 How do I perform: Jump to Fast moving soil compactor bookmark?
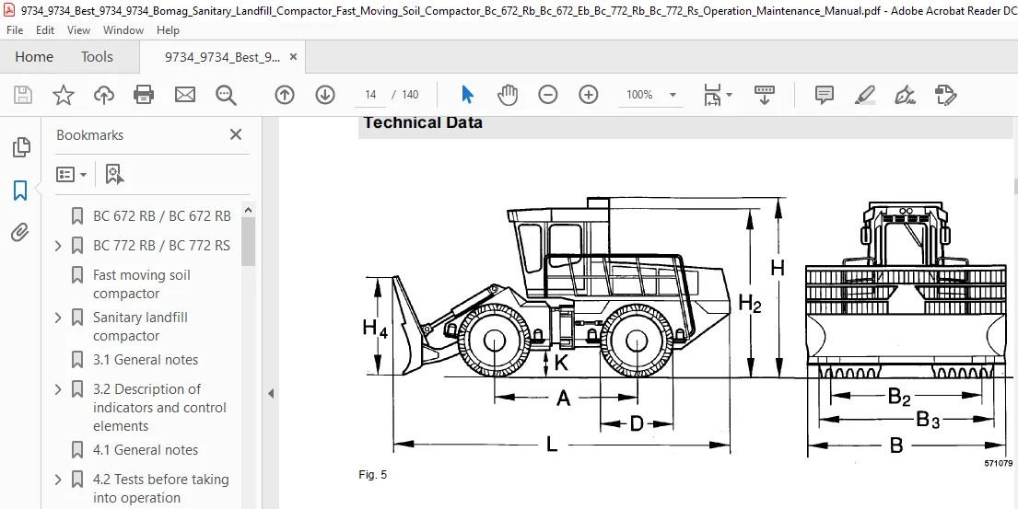click(x=142, y=284)
